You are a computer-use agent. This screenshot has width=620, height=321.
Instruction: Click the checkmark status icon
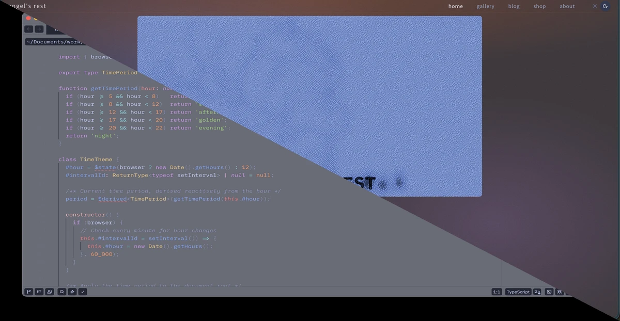pyautogui.click(x=83, y=292)
